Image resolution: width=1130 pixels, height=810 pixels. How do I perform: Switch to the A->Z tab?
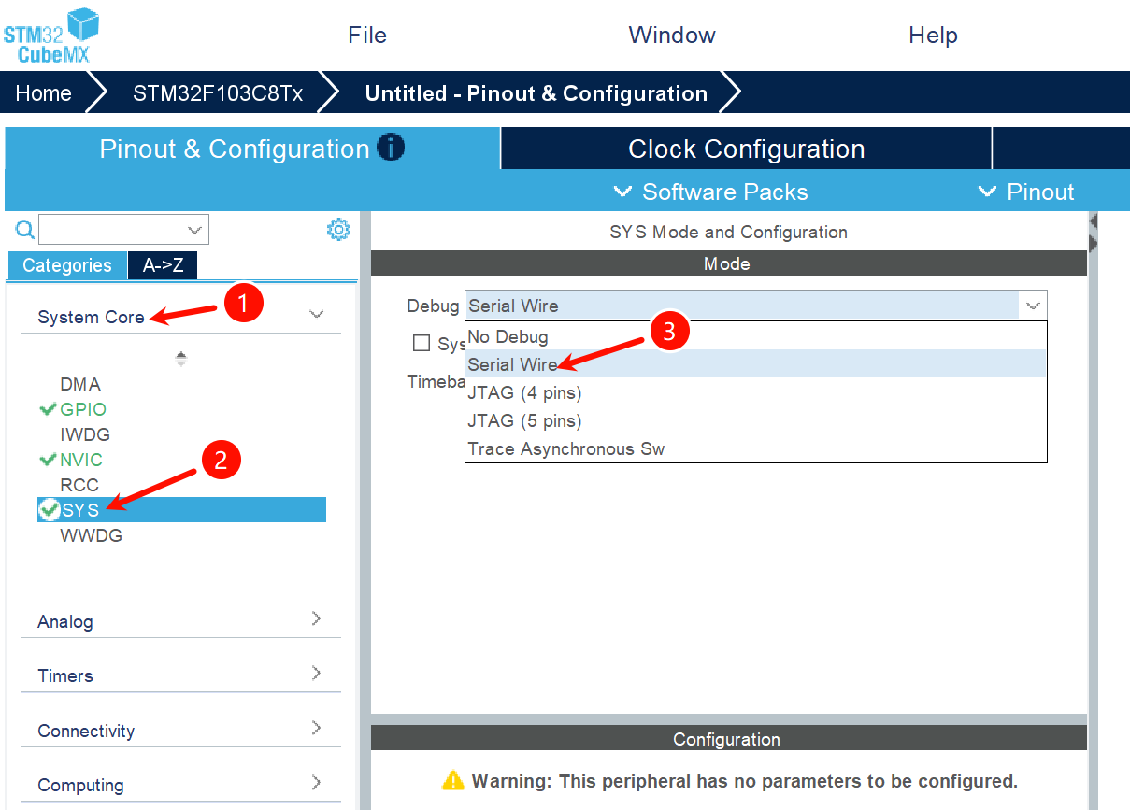[163, 265]
